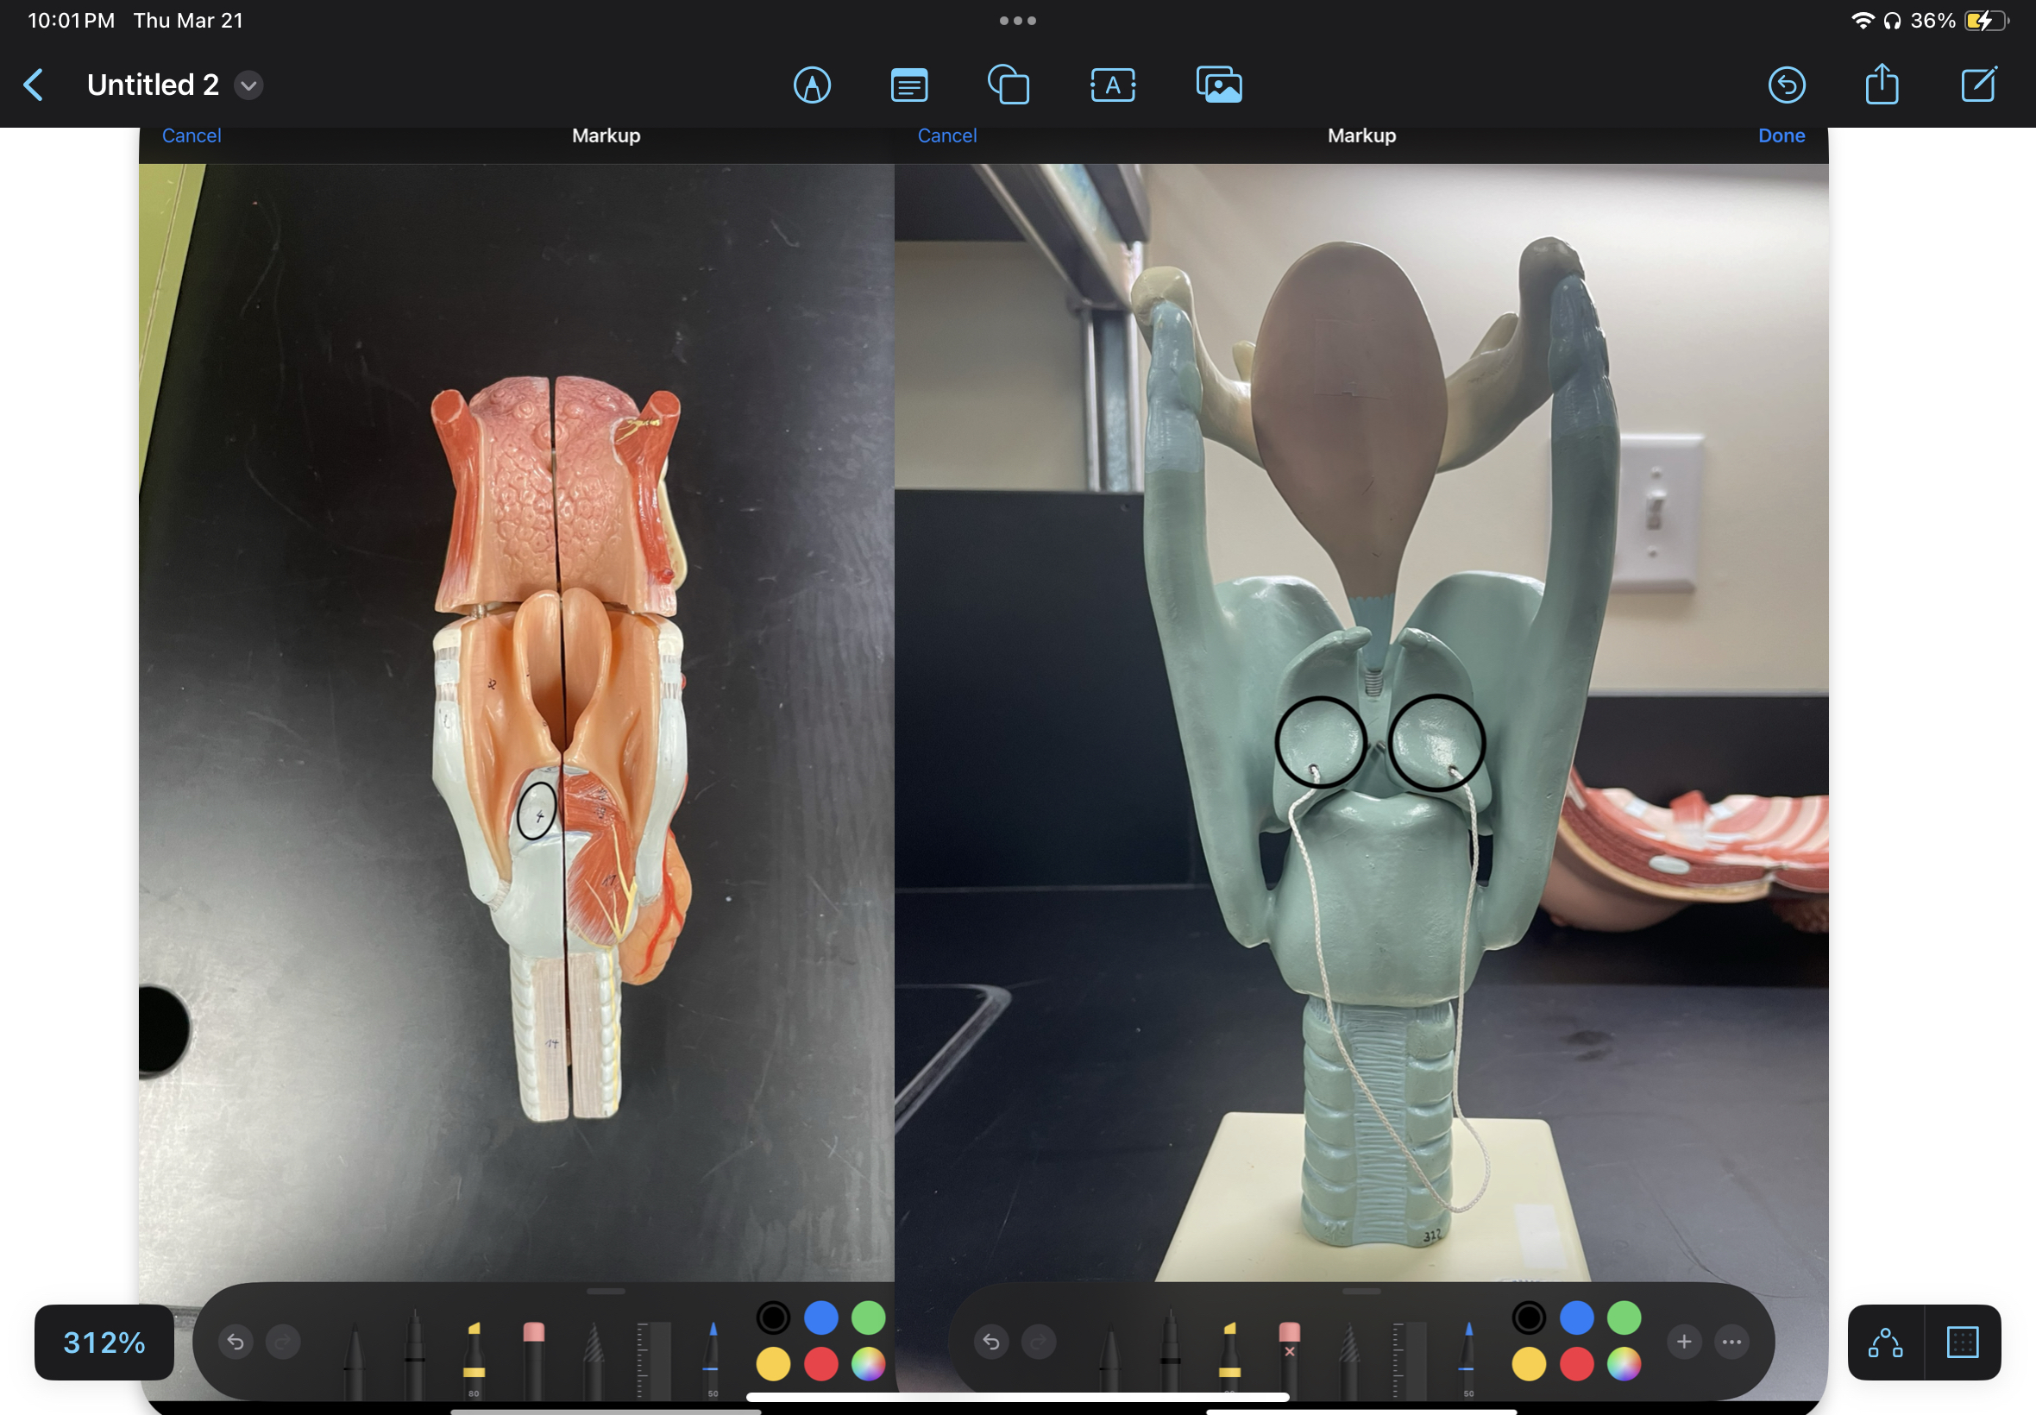2036x1415 pixels.
Task: Redo in the right Markup toolbar
Action: click(x=1038, y=1342)
